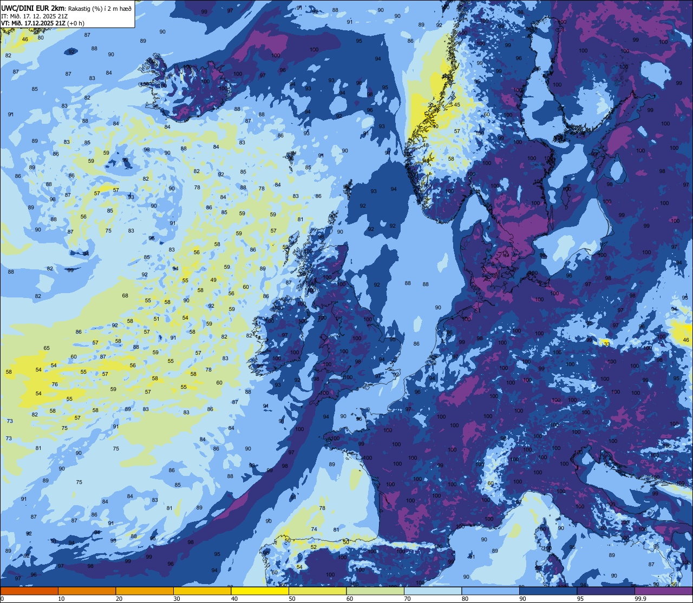Click the 'IT: Mið. 17. 12. 2025 21Z' line
Viewport: 693px width, 603px height.
click(x=34, y=16)
